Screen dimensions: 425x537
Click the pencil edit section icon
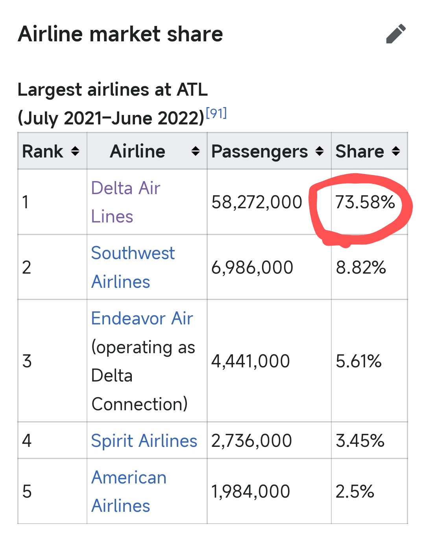(x=396, y=34)
